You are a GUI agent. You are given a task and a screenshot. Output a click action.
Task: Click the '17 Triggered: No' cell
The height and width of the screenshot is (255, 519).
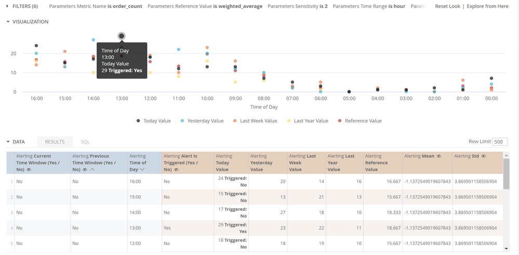point(231,212)
